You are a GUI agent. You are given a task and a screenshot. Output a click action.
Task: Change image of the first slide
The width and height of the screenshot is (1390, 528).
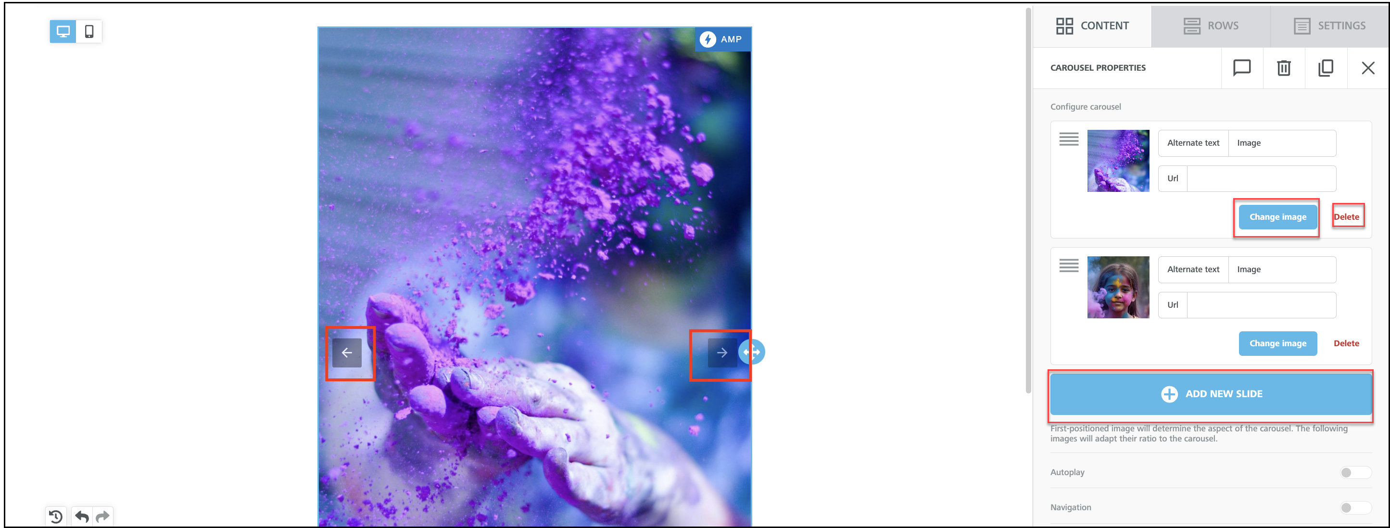[1277, 217]
